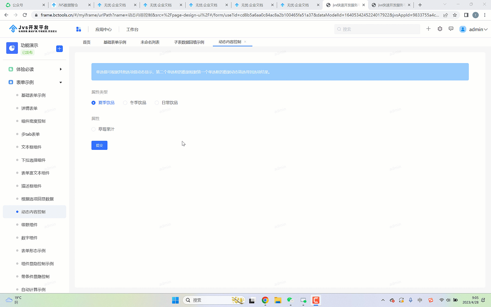Show hidden system tray icons
The image size is (491, 307).
point(383,300)
